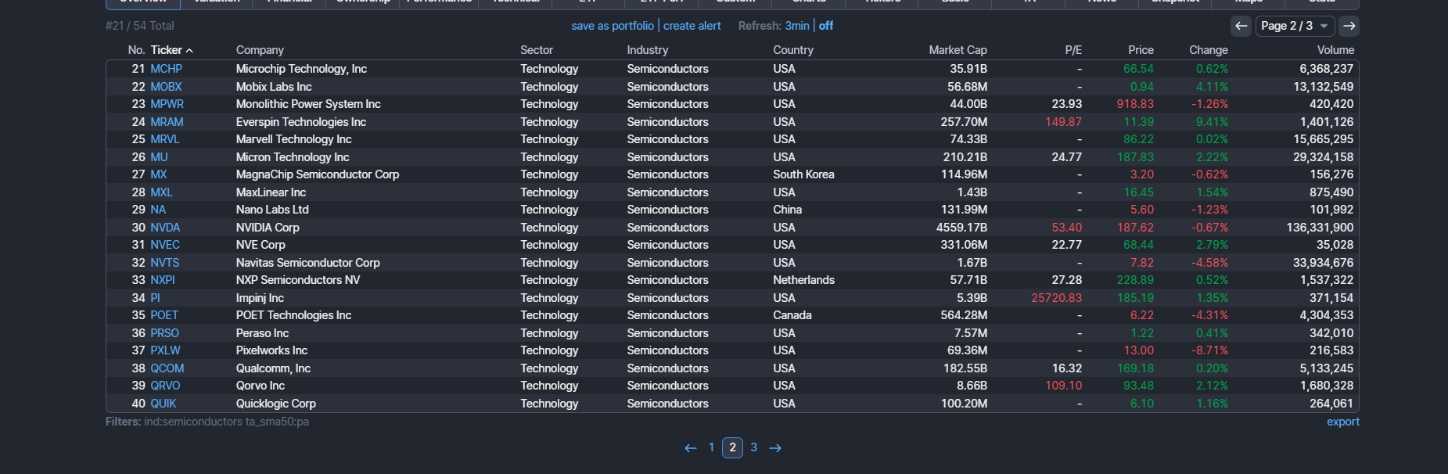
Task: Open the MPWR ticker link
Action: pyautogui.click(x=167, y=104)
